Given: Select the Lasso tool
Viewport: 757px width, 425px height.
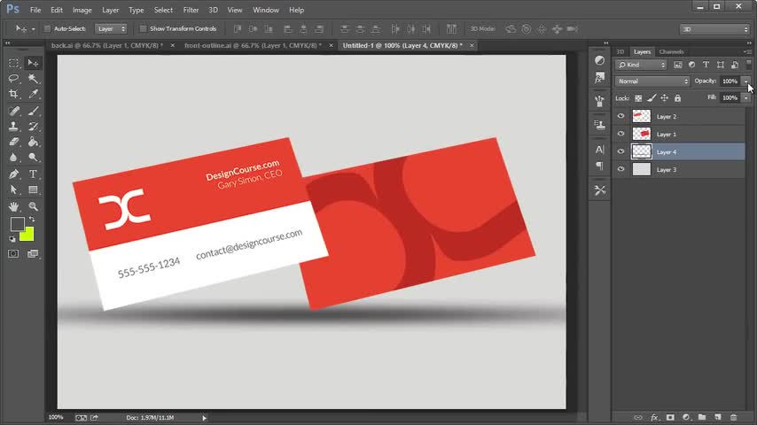Looking at the screenshot, I should (x=13, y=78).
